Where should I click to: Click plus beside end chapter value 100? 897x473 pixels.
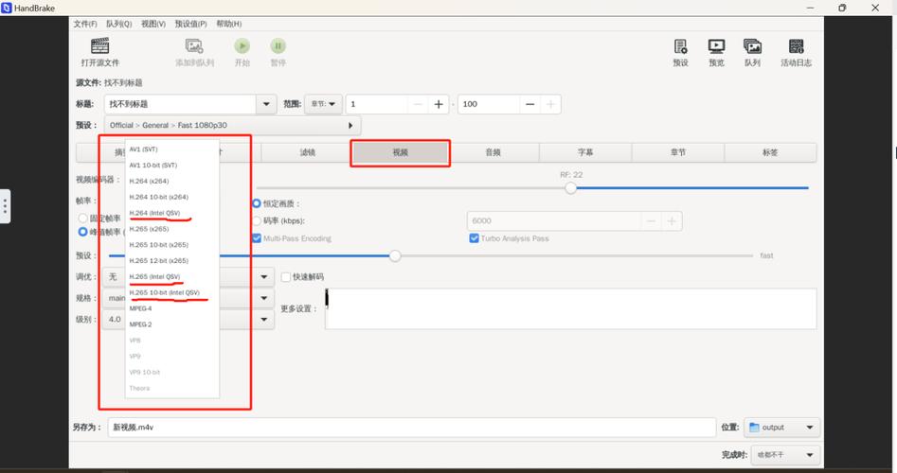point(550,104)
